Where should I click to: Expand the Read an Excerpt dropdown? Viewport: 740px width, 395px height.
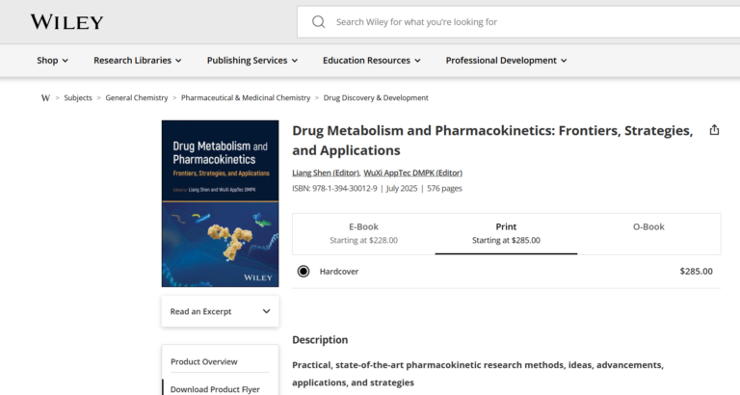[220, 311]
